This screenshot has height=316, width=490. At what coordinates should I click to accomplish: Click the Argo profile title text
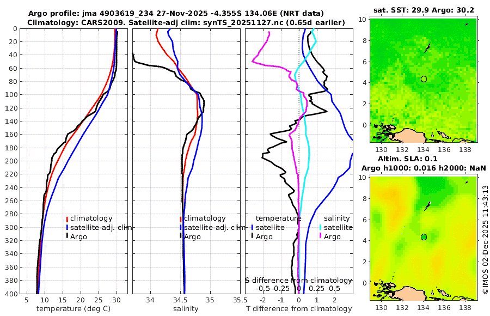[176, 14]
